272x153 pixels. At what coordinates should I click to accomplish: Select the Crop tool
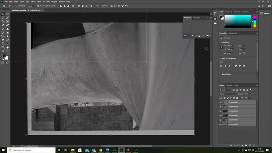3,22
